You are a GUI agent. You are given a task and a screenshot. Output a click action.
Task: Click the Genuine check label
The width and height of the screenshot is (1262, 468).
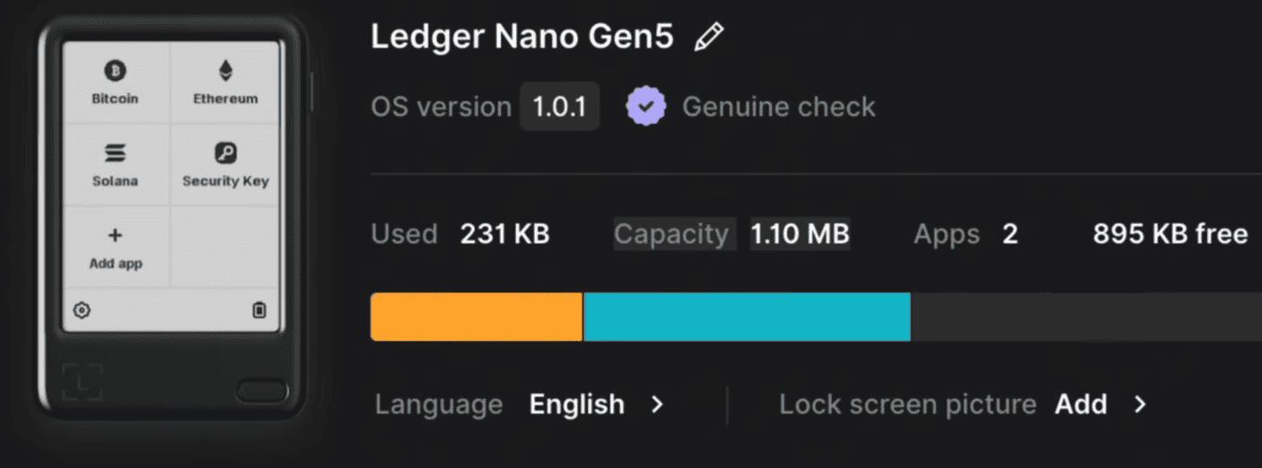pyautogui.click(x=778, y=107)
